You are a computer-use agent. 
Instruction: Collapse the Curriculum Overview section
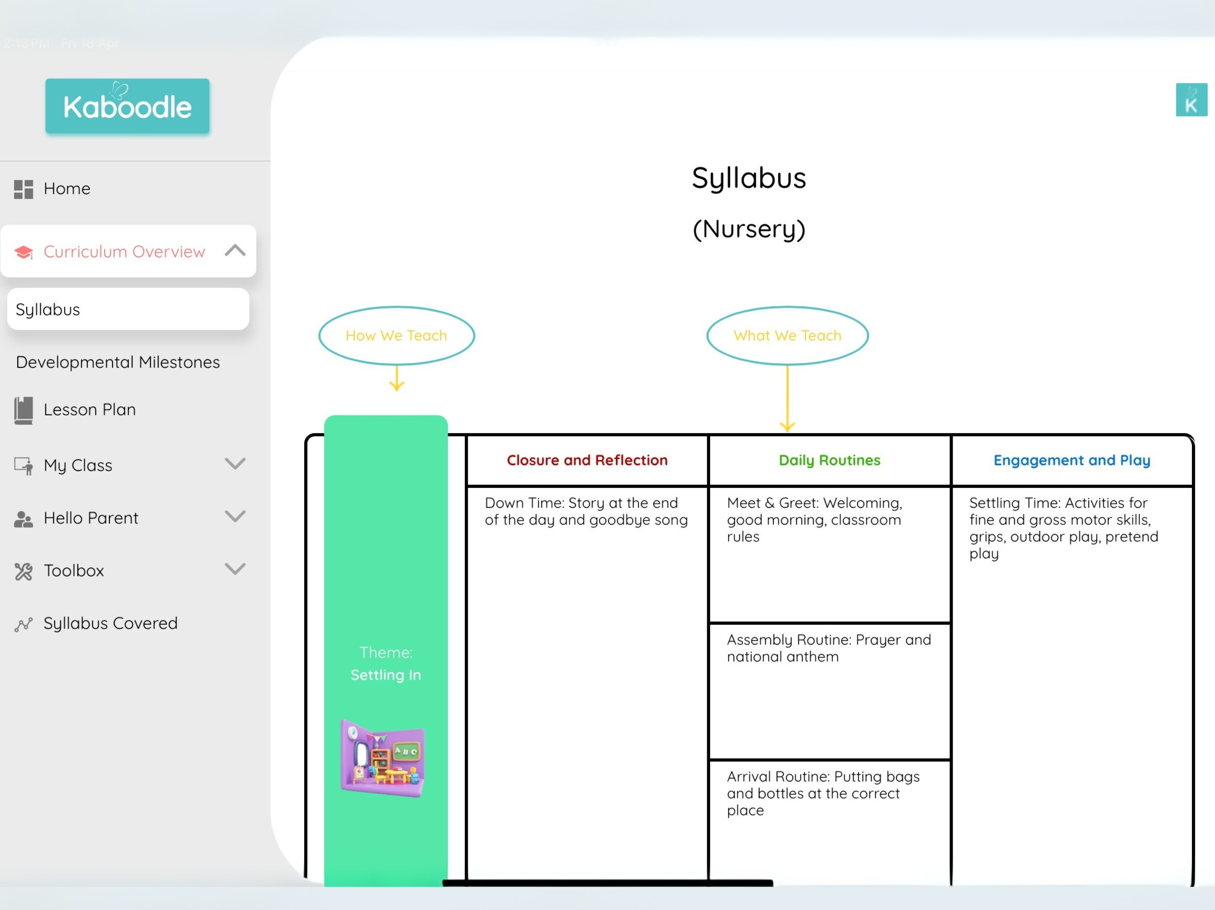point(235,250)
